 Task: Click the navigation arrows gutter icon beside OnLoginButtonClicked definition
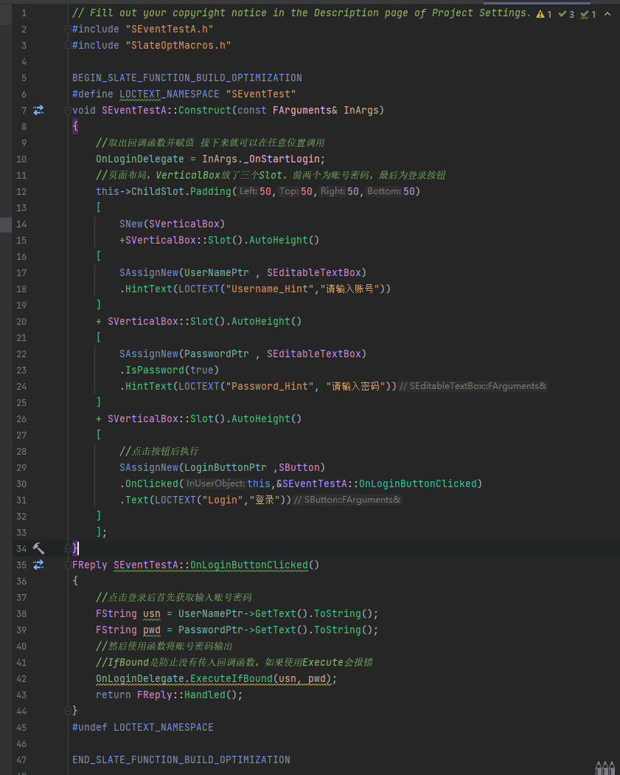[x=38, y=565]
